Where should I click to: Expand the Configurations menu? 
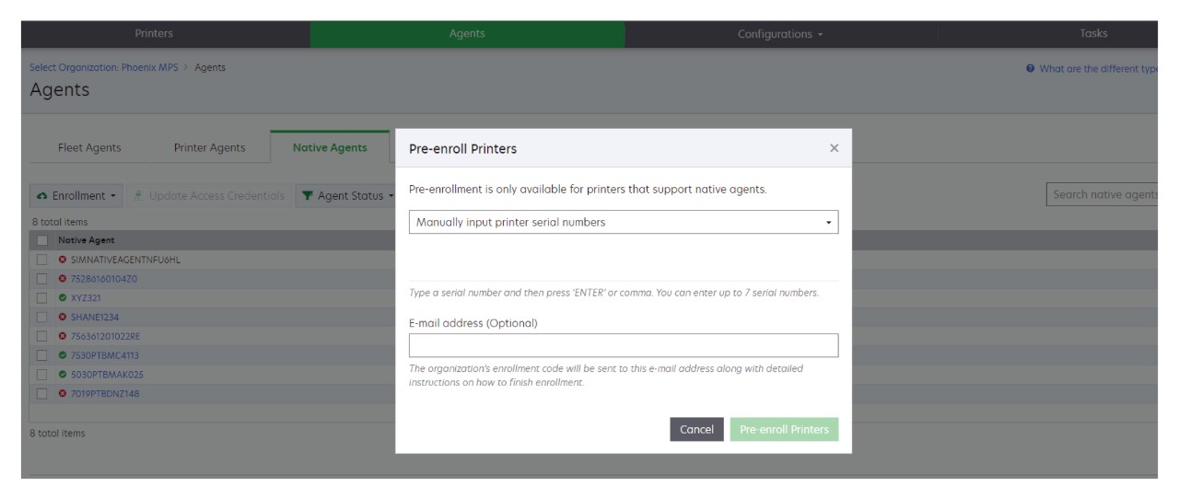780,34
